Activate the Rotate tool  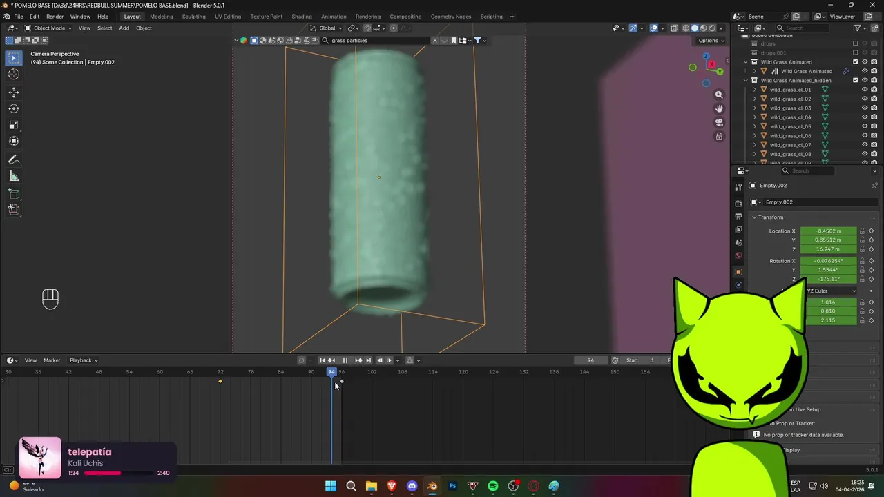tap(14, 108)
